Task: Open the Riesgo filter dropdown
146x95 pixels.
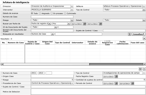Action: click(72, 20)
